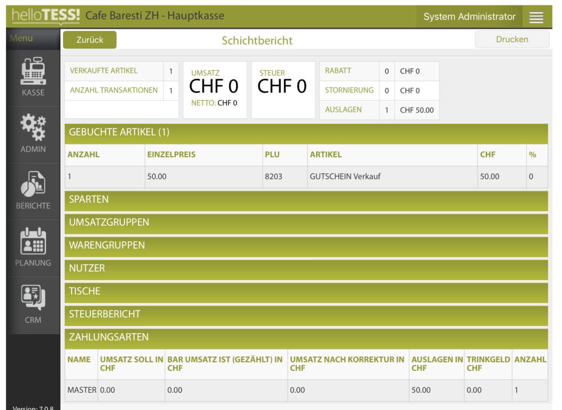This screenshot has height=410, width=562.
Task: Click the MASTER payment type row name
Action: pos(82,390)
